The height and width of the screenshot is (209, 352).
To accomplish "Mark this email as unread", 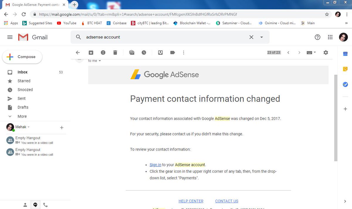I will pyautogui.click(x=132, y=53).
